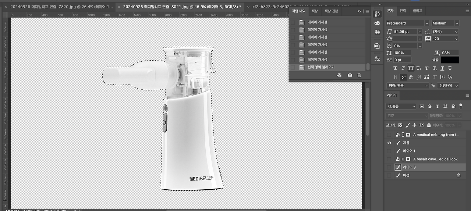Lock all layer attributes with padlock icon
The image size is (471, 211).
coord(429,125)
